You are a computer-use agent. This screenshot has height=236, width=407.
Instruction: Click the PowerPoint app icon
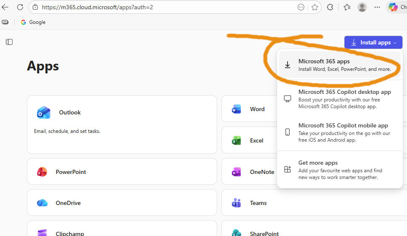[42, 172]
